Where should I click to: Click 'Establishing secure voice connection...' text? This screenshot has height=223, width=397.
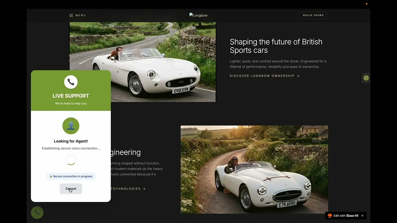71,148
